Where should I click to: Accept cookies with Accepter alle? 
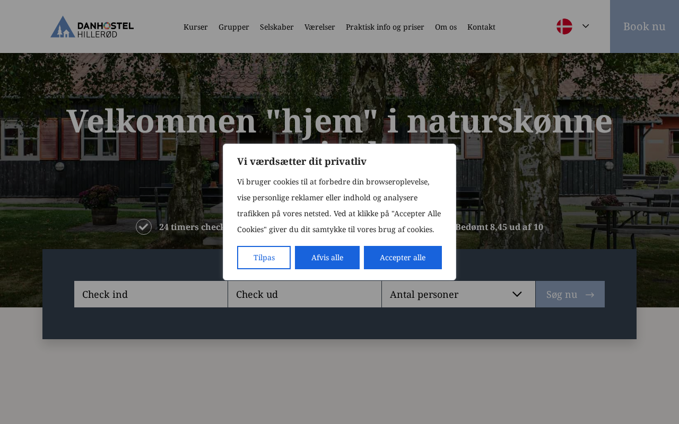[403, 258]
